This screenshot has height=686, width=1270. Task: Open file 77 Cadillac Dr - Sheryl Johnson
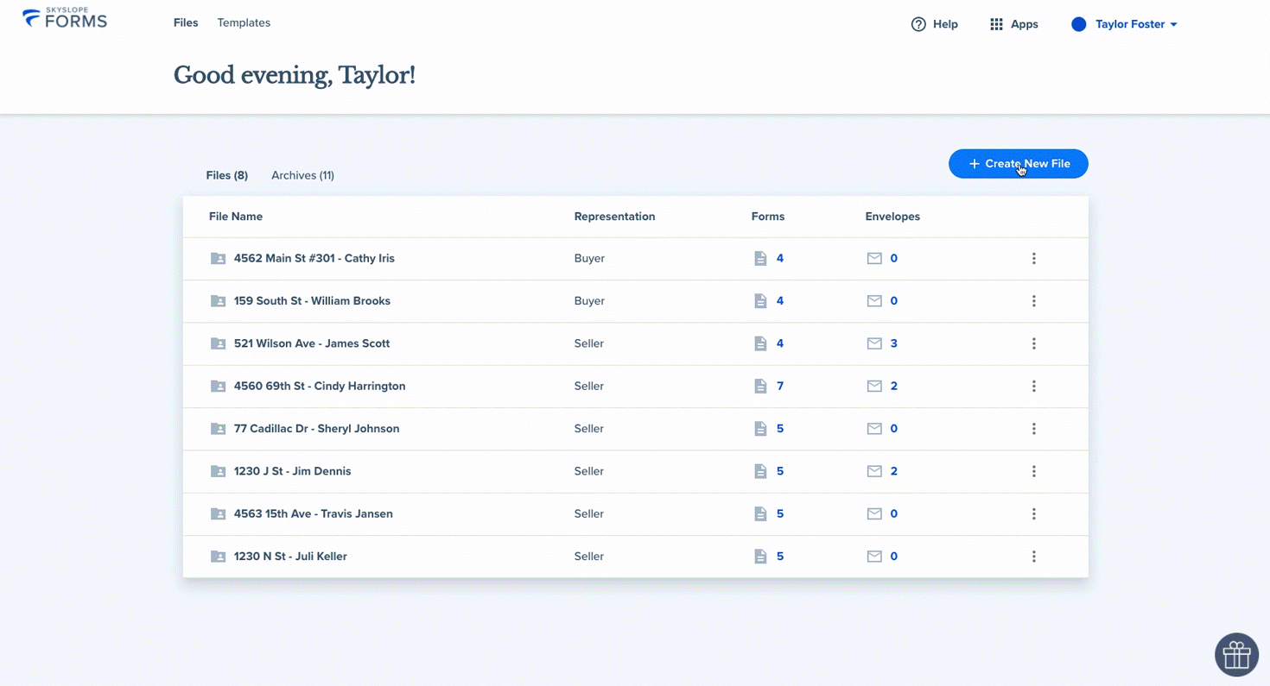coord(317,429)
